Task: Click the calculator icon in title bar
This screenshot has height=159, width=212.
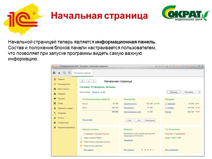Action: (174, 66)
